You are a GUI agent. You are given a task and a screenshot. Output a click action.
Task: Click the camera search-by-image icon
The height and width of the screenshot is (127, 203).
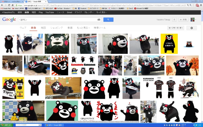(99, 20)
